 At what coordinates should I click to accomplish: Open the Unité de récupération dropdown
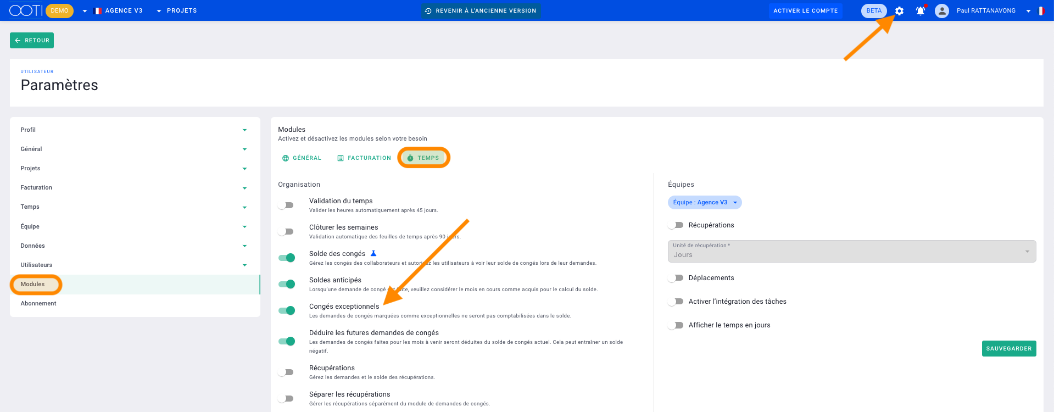click(x=852, y=251)
